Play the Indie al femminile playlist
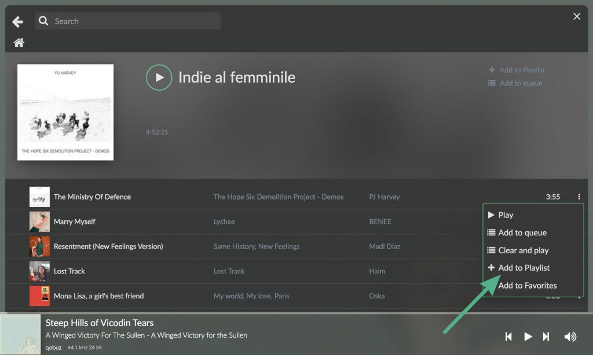The width and height of the screenshot is (593, 355). (159, 77)
